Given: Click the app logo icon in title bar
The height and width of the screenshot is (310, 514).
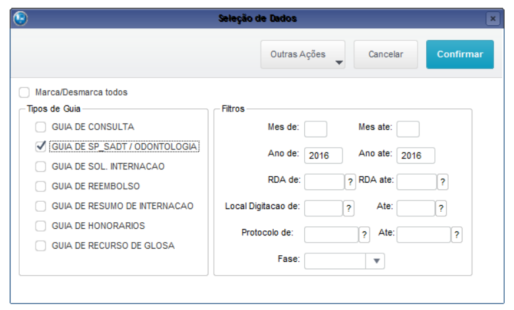Looking at the screenshot, I should pyautogui.click(x=20, y=18).
